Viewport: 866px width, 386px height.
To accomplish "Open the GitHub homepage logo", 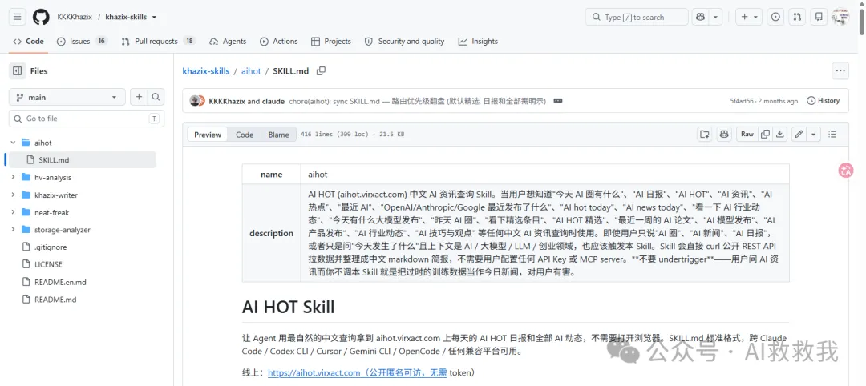I will click(x=41, y=17).
